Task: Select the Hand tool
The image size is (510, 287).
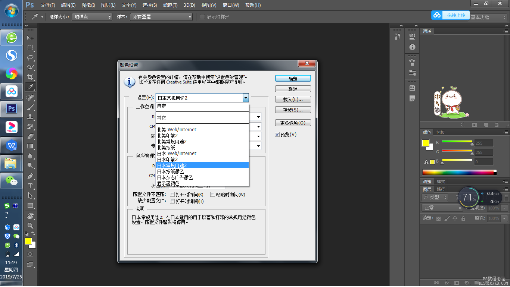Action: (30, 216)
